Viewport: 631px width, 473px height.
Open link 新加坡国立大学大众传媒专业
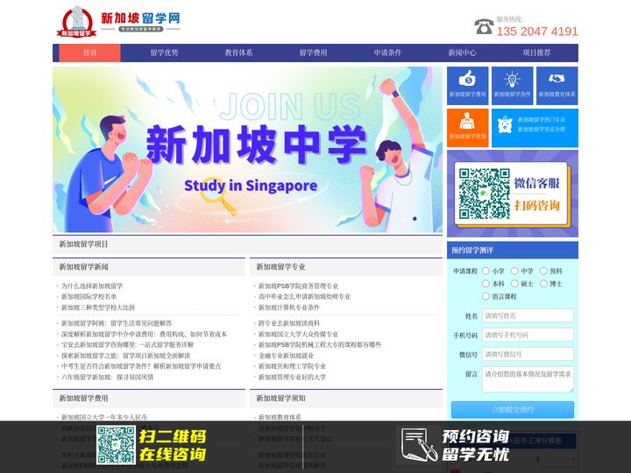pyautogui.click(x=298, y=334)
